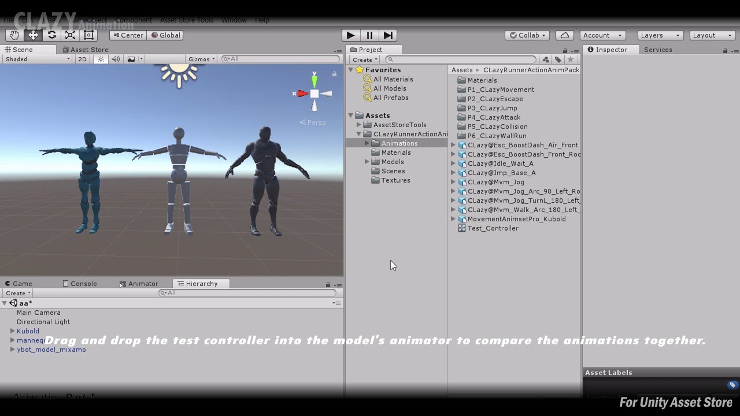Viewport: 740px width, 416px height.
Task: Open the Account dropdown
Action: pyautogui.click(x=602, y=35)
